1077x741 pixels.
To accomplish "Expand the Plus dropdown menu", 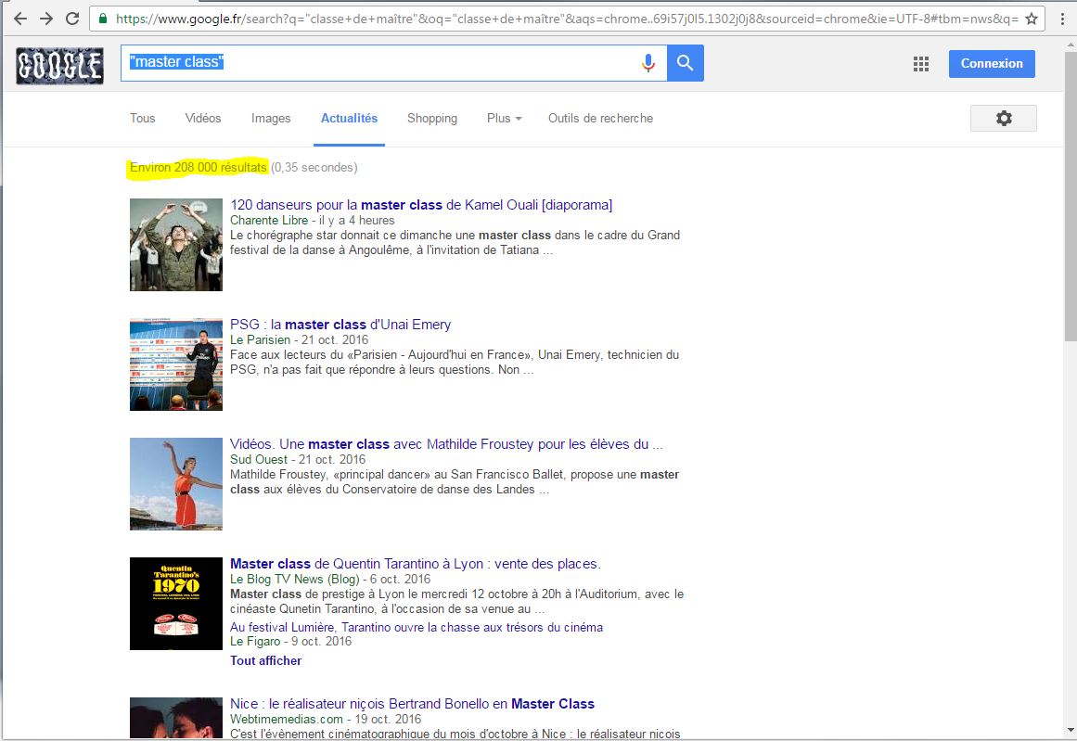I will 504,119.
